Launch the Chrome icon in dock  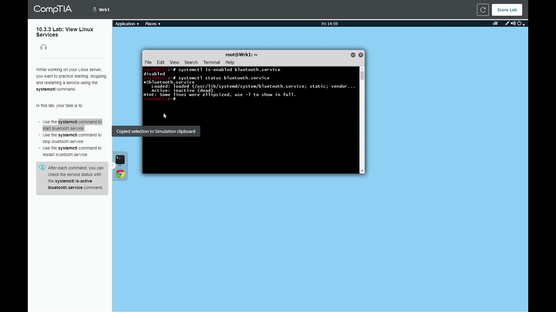point(120,174)
